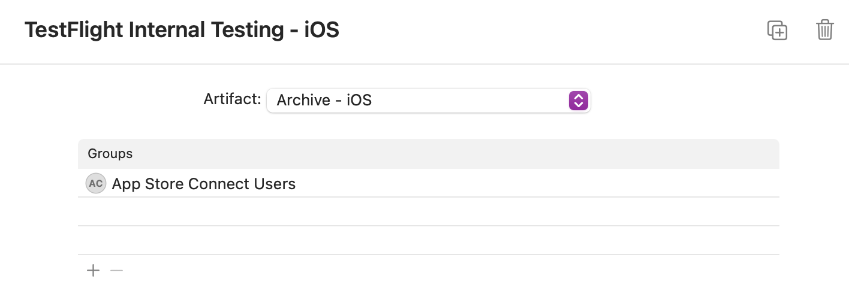
Task: Click the TestFlight Internal Testing - iOS title
Action: coord(182,30)
